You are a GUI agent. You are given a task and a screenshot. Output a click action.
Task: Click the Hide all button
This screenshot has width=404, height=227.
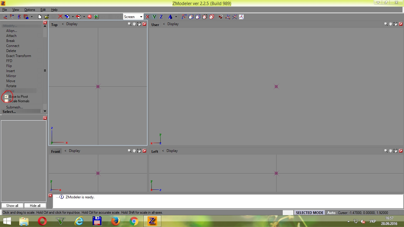click(35, 205)
